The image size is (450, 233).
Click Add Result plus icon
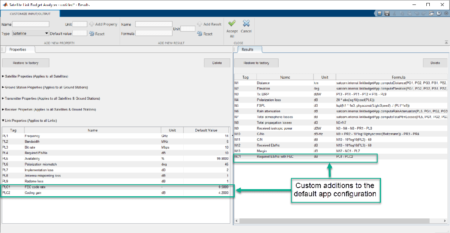click(x=199, y=24)
